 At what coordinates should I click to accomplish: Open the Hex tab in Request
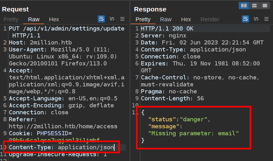tap(54, 19)
